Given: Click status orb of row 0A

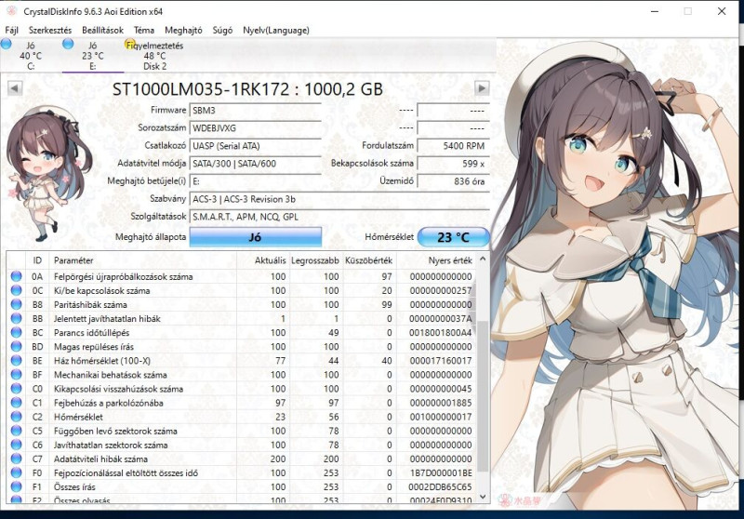Looking at the screenshot, I should coord(16,276).
